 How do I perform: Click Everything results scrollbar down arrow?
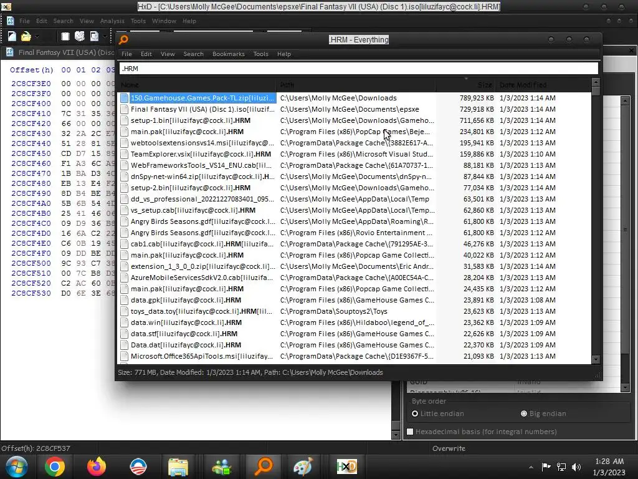pyautogui.click(x=596, y=359)
